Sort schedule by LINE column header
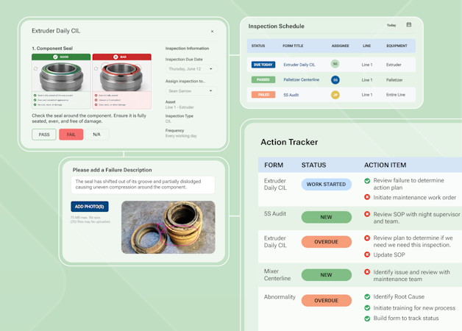This screenshot has width=462, height=331. [366, 46]
